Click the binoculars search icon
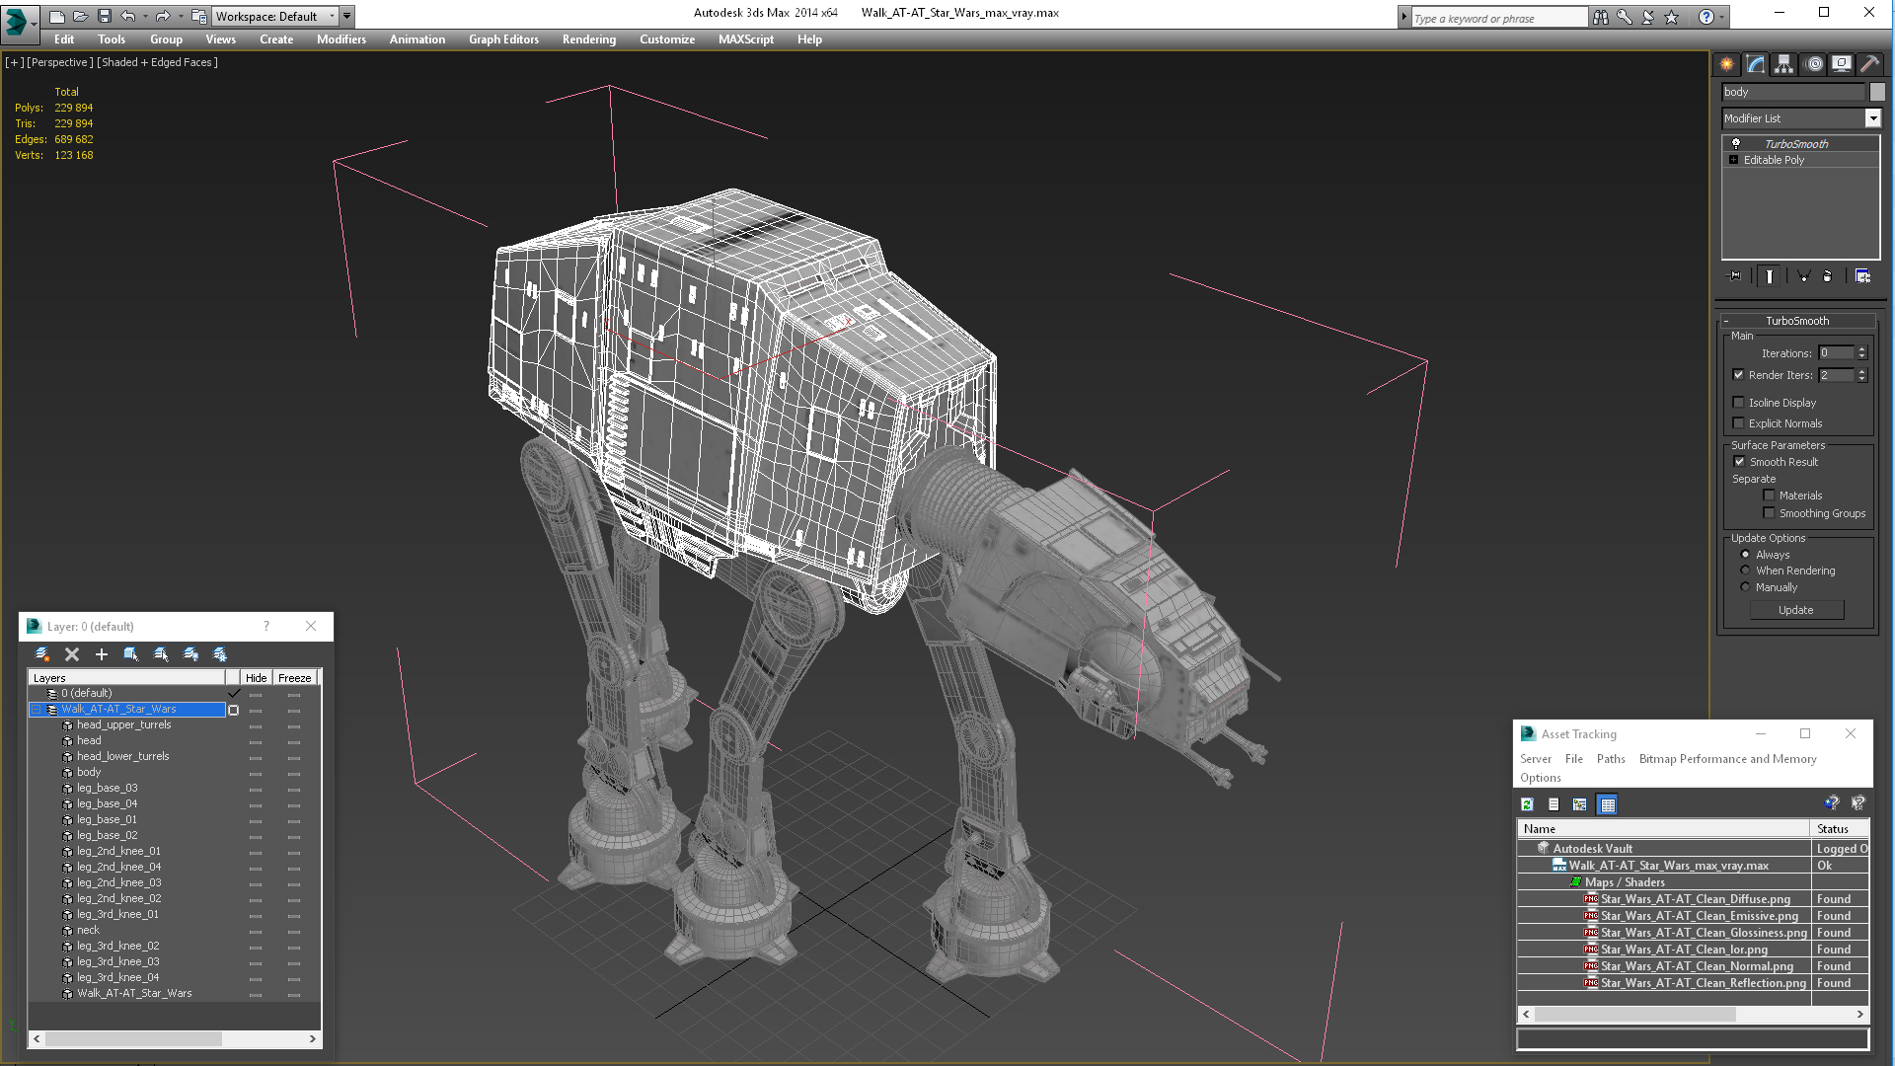Image resolution: width=1895 pixels, height=1066 pixels. (x=1600, y=17)
